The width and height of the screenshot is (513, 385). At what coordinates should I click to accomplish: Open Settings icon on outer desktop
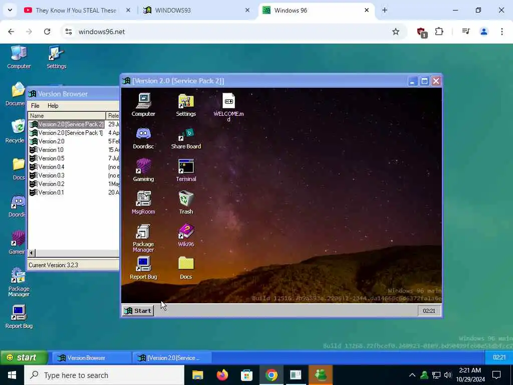pyautogui.click(x=56, y=57)
